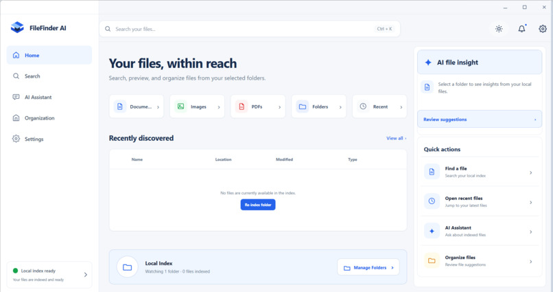
Task: Toggle light theme with the sun icon
Action: point(499,29)
